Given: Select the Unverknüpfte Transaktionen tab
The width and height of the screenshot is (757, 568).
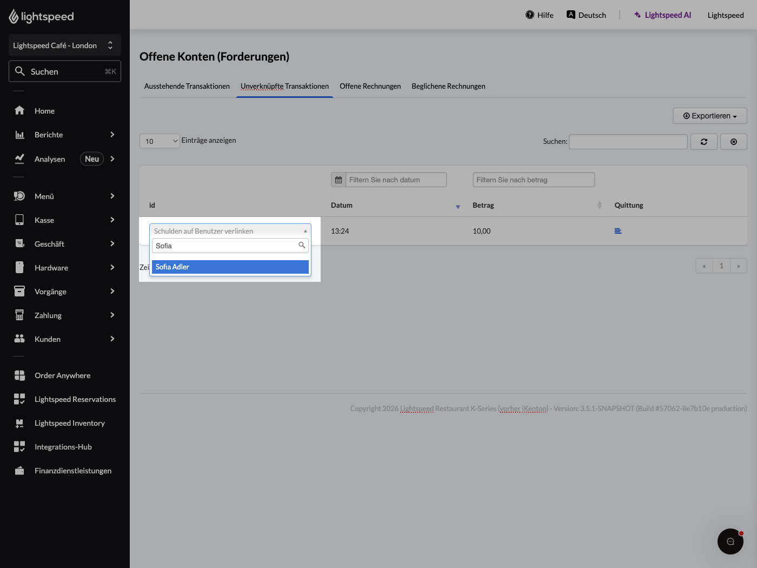Looking at the screenshot, I should (284, 86).
